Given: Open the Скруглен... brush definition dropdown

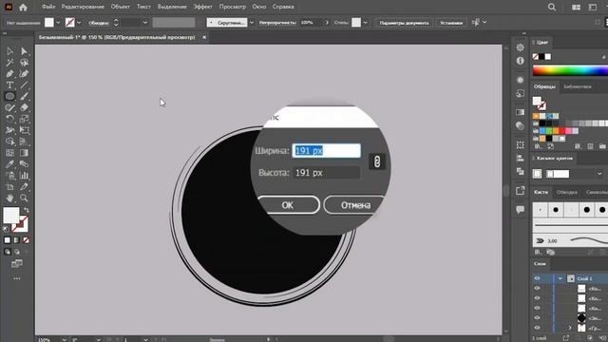Looking at the screenshot, I should pos(252,23).
